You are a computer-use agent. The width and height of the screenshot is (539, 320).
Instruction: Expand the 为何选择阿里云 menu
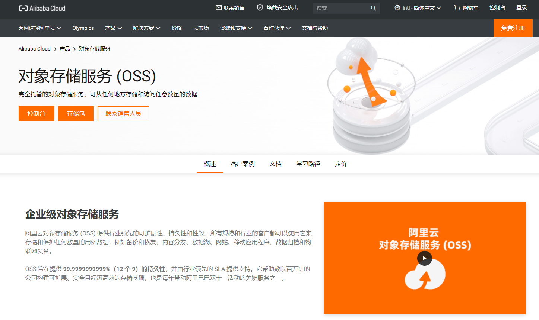(40, 28)
